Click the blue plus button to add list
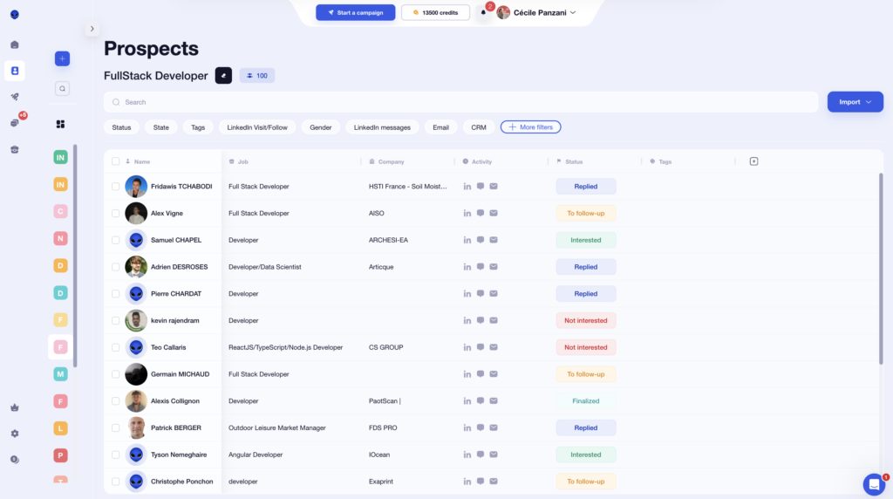 62,58
